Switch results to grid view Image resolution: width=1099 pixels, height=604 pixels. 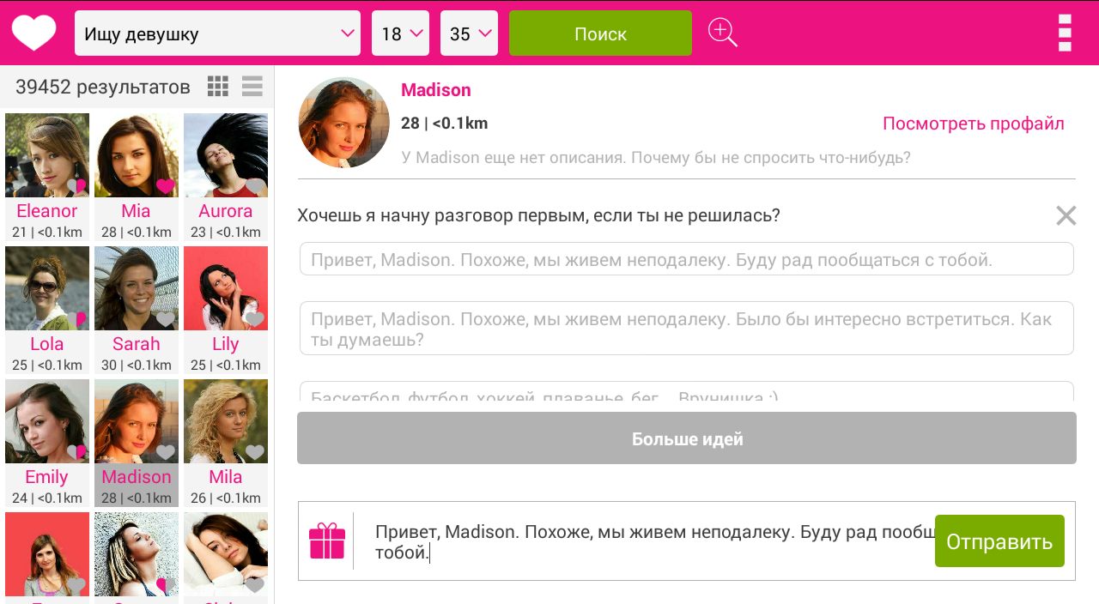(x=218, y=86)
